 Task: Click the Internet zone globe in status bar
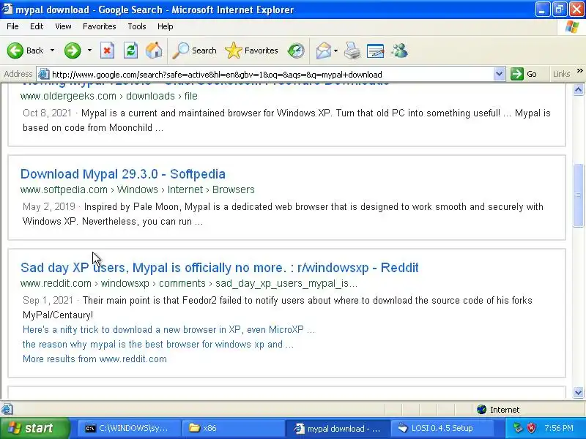click(482, 410)
